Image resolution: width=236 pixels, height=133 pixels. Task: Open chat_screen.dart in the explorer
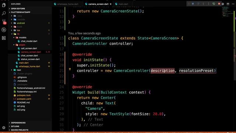(x=29, y=56)
